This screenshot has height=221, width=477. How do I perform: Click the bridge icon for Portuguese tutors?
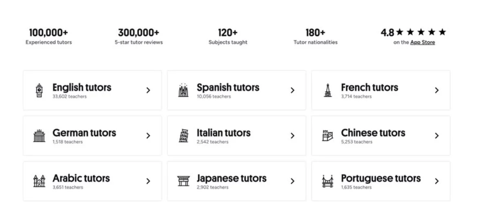coord(327,181)
